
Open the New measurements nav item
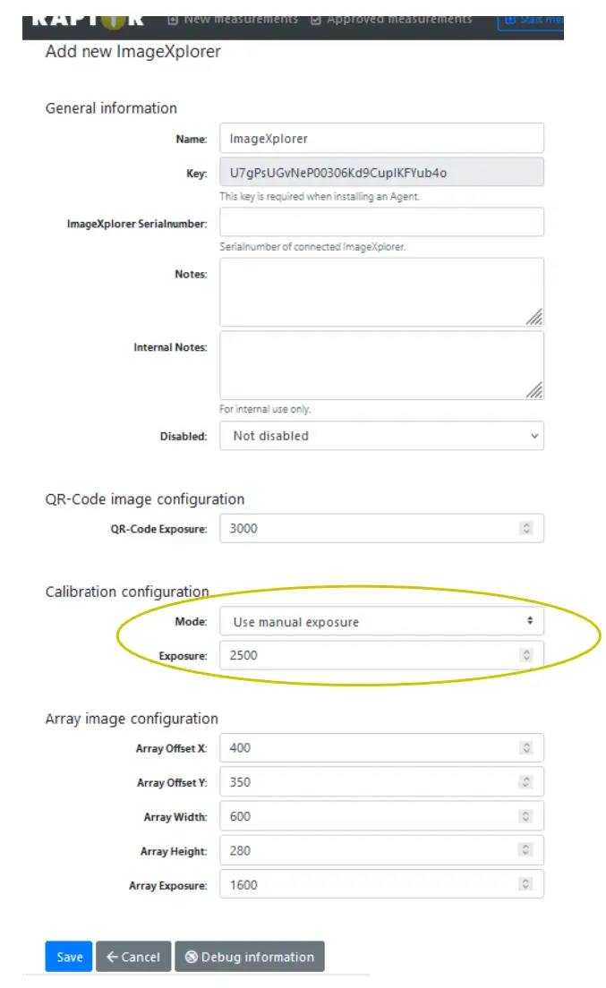(235, 18)
